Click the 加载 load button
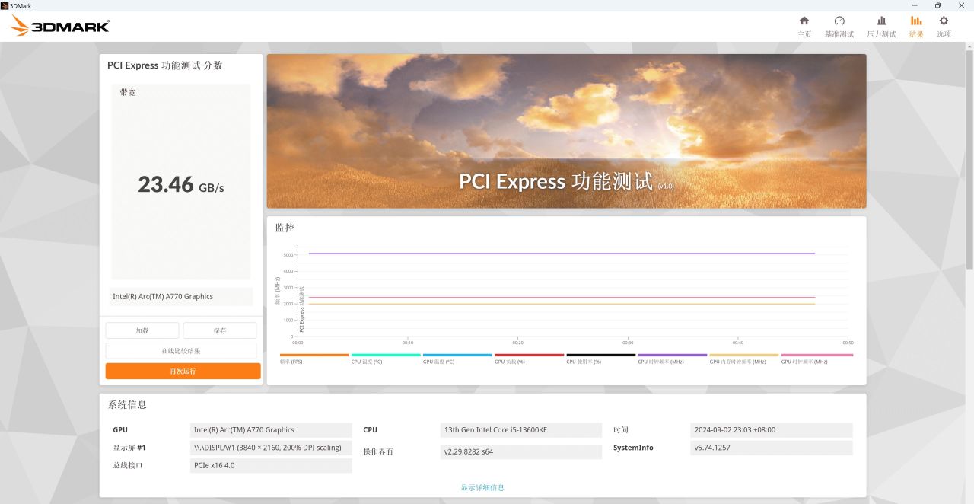The image size is (974, 504). (142, 330)
